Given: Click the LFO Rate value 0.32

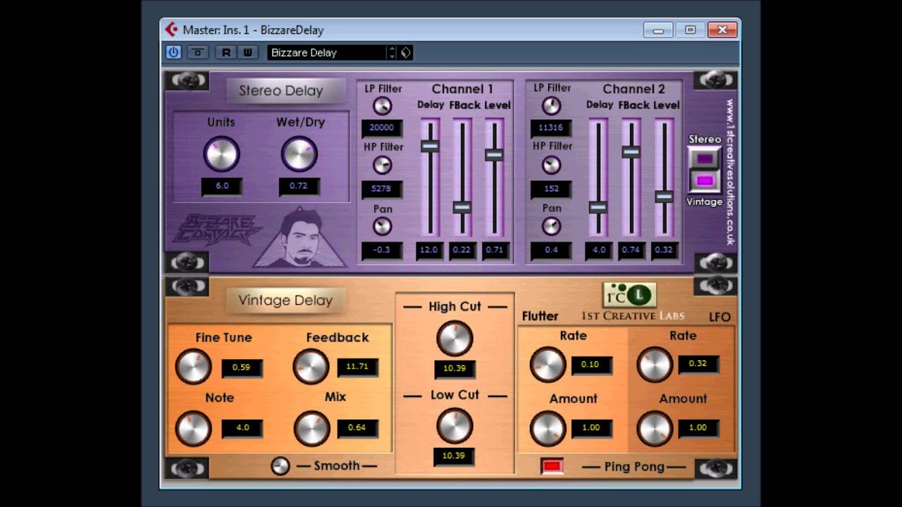Looking at the screenshot, I should 698,364.
